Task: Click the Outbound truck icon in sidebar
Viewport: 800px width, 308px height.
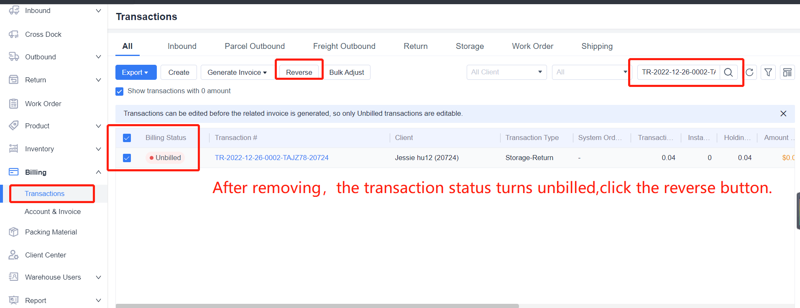Action: 14,57
